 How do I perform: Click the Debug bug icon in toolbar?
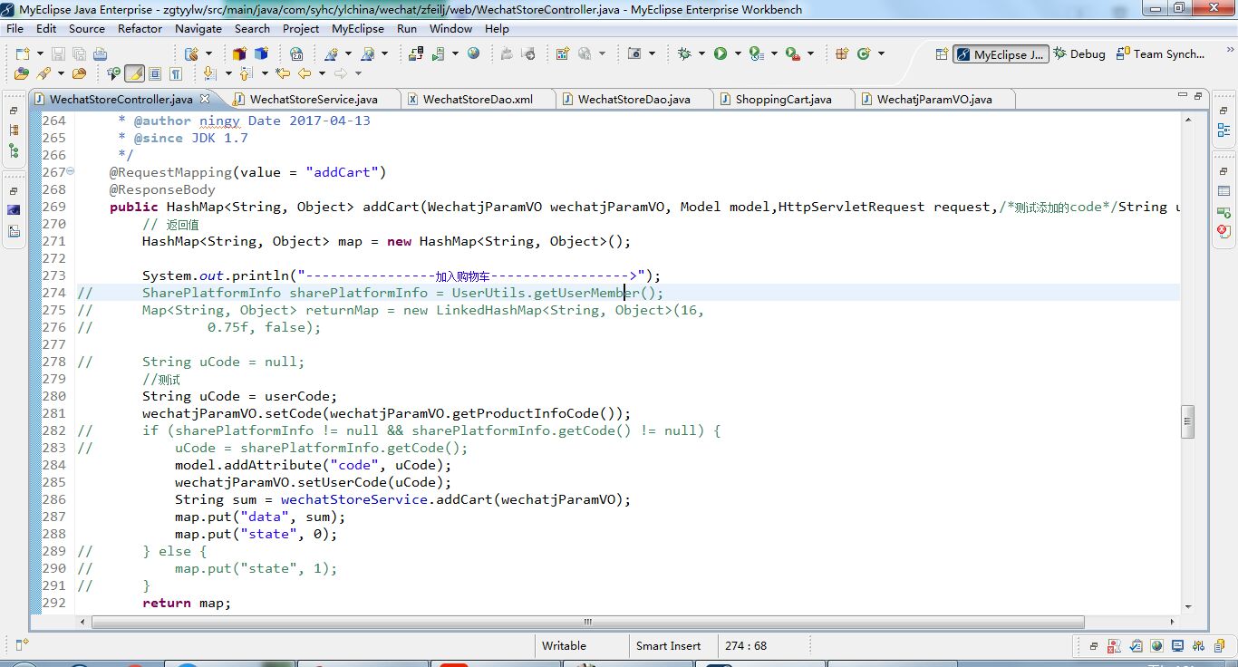point(684,54)
